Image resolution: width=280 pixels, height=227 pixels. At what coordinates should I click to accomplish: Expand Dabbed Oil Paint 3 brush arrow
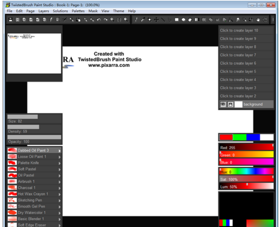[x=60, y=151]
